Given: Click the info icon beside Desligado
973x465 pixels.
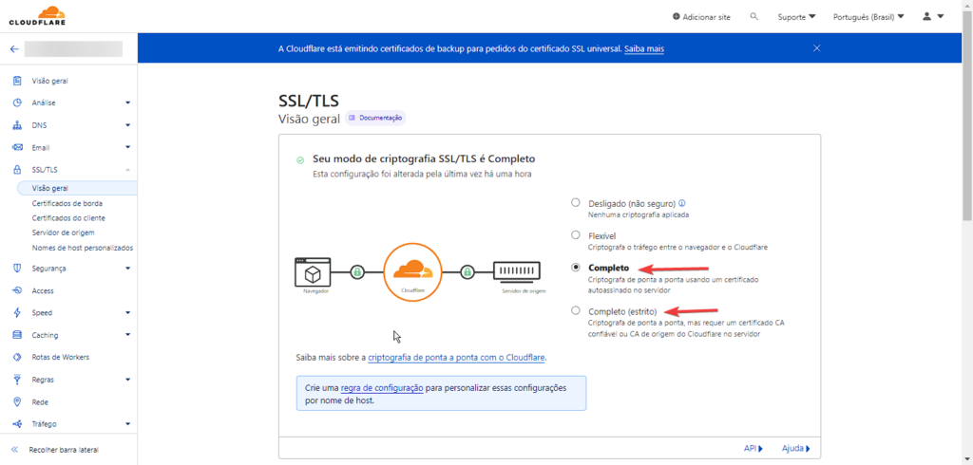Looking at the screenshot, I should tap(682, 203).
